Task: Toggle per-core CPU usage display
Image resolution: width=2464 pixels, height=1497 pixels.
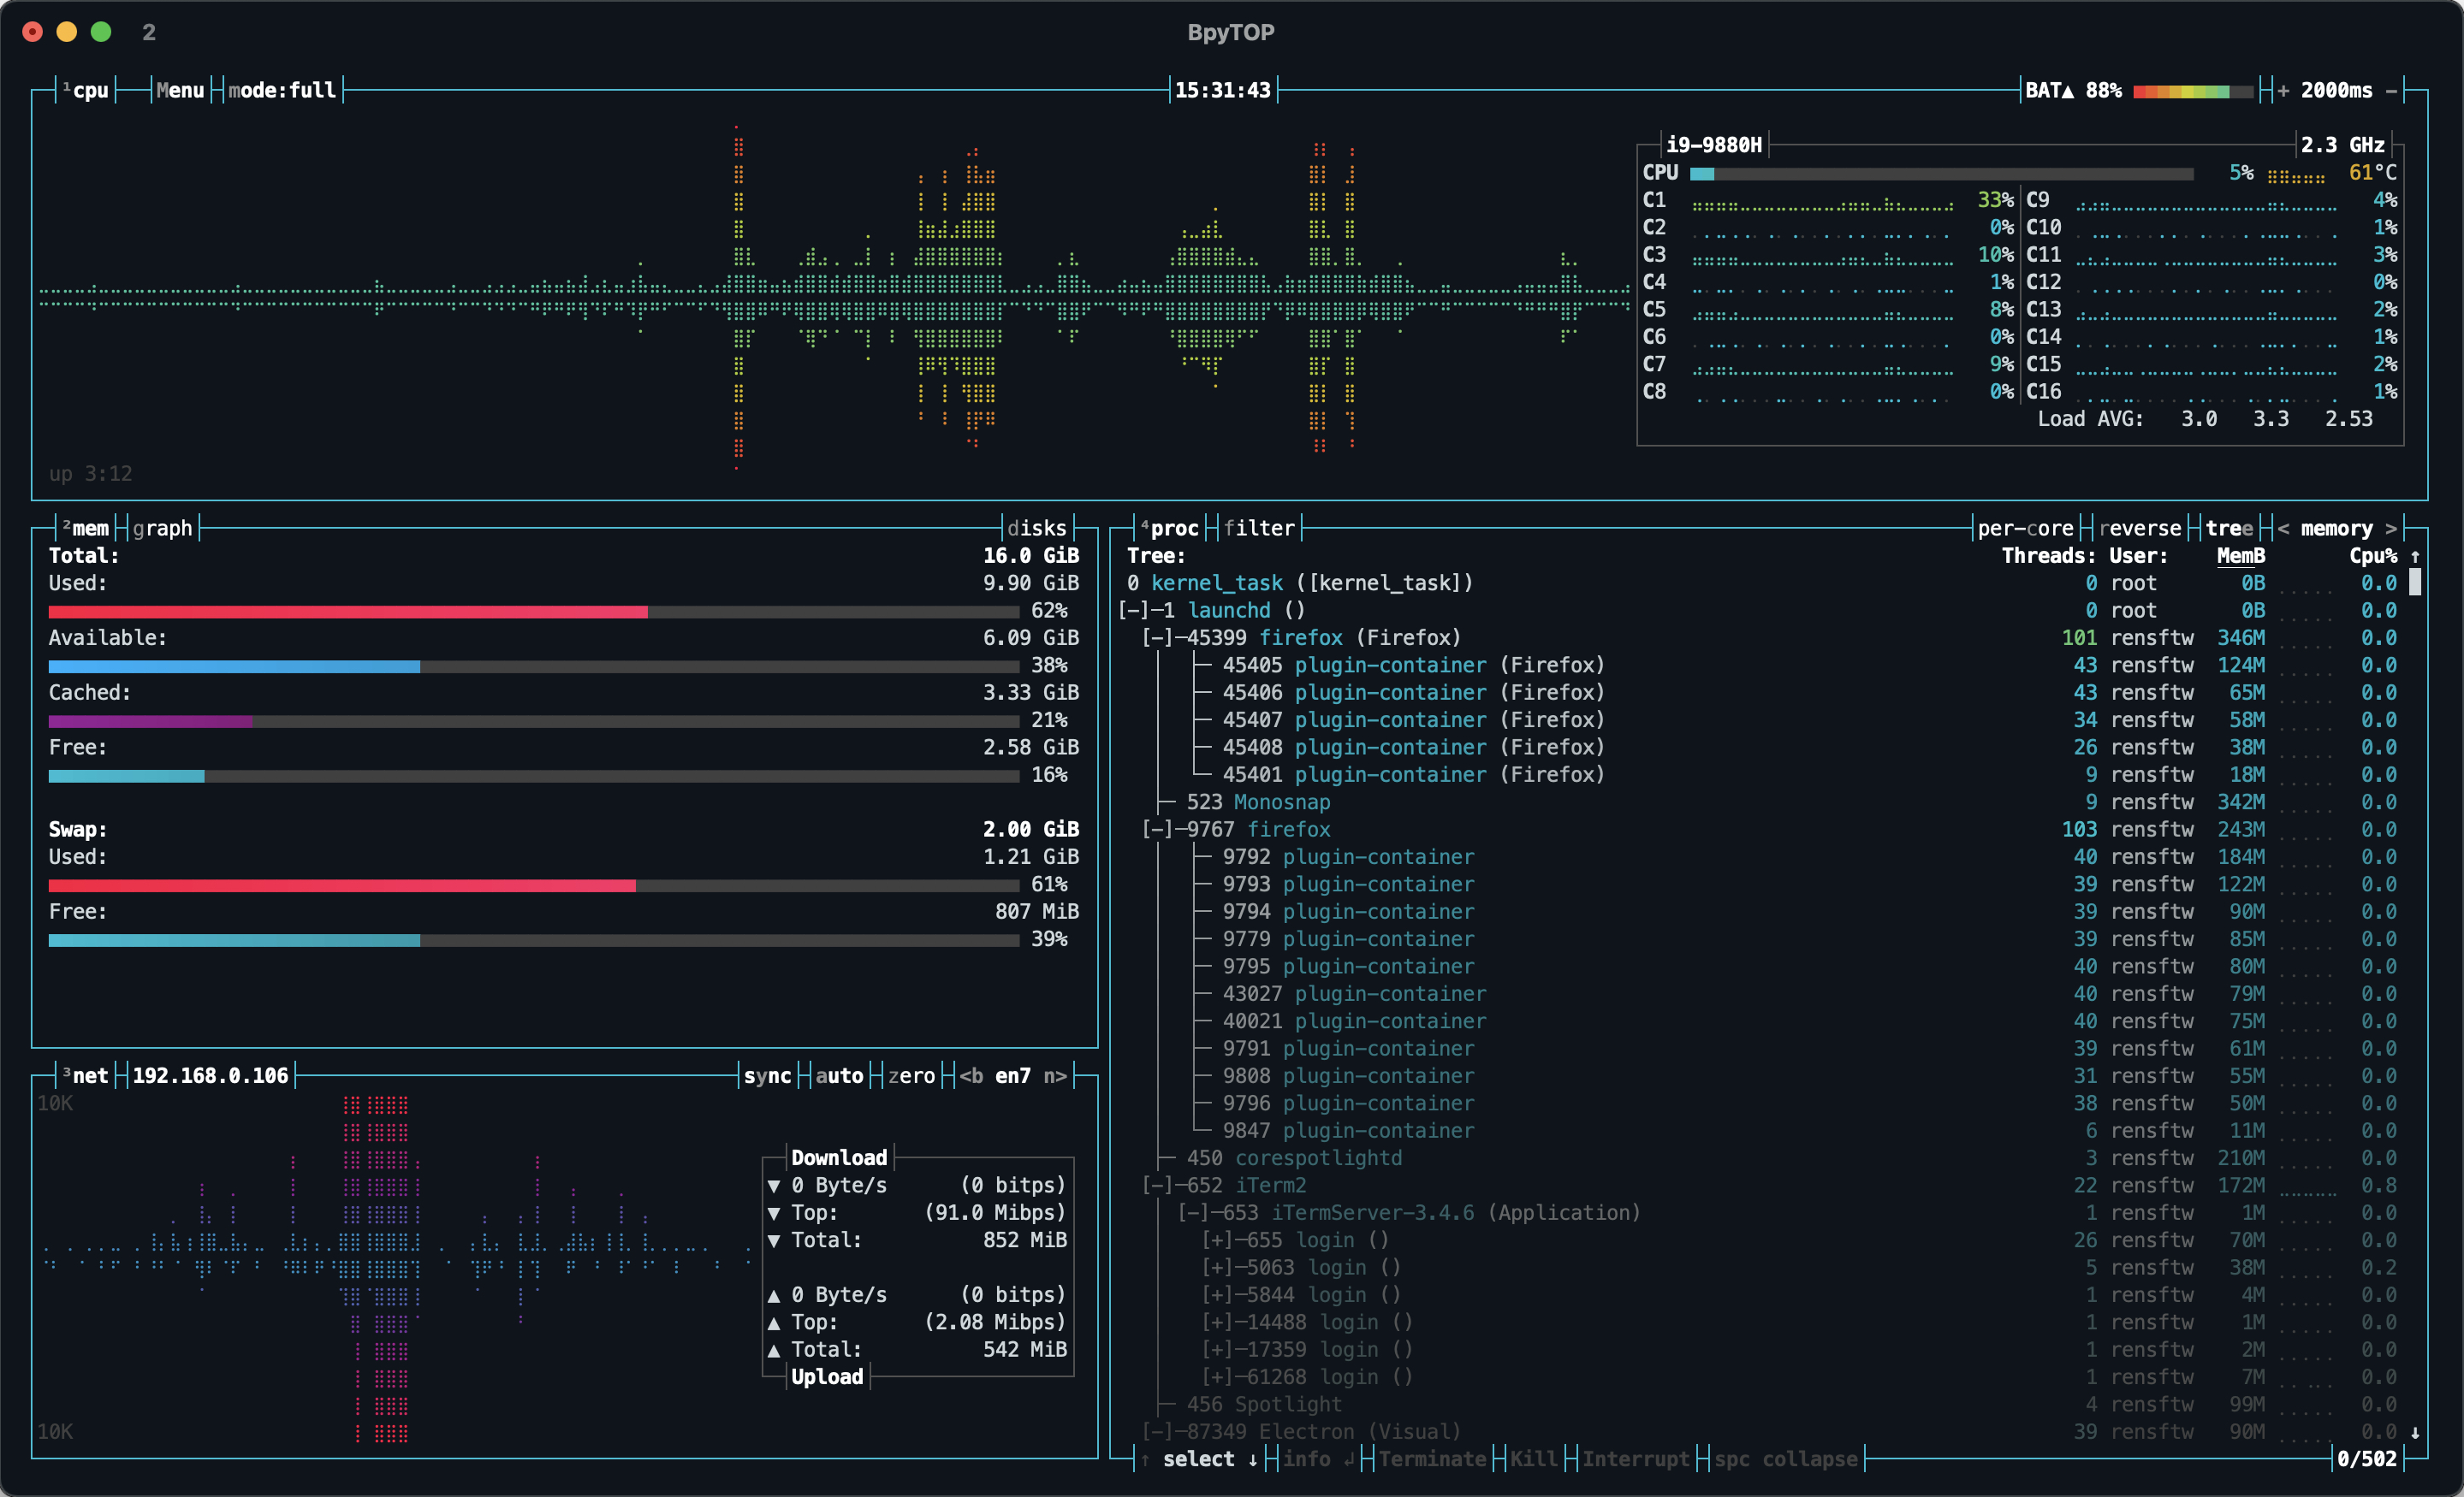Action: coord(2025,529)
